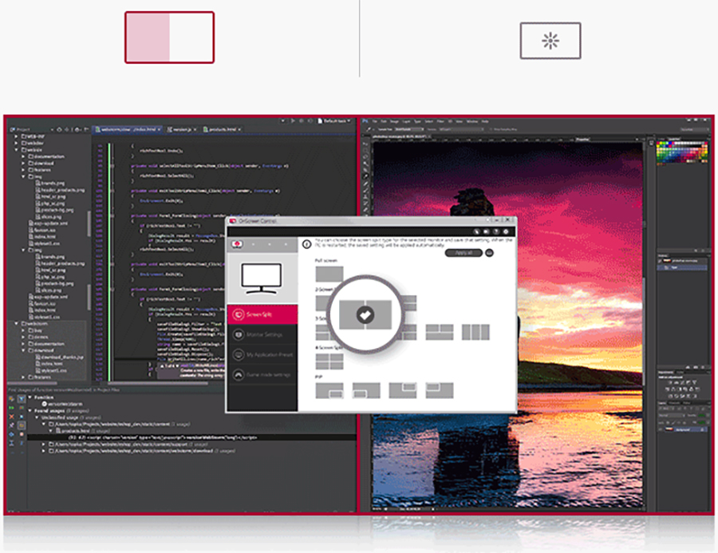
Task: Open Game mode settings in OnScreen Control
Action: coord(262,375)
